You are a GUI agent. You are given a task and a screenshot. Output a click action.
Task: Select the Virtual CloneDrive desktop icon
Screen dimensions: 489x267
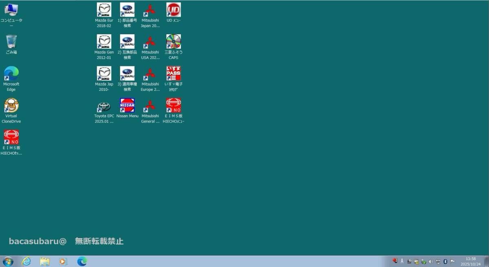coord(11,106)
